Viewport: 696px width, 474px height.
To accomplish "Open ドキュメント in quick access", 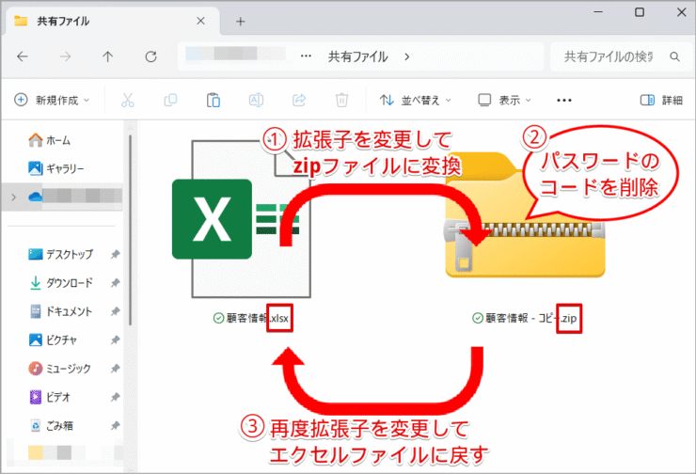I will (x=60, y=311).
